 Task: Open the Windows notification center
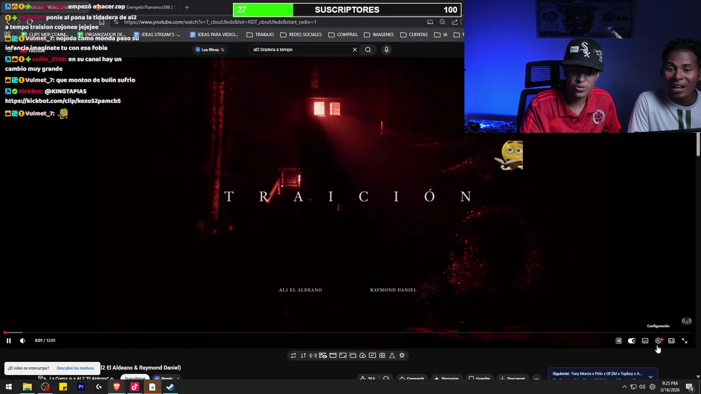pos(689,387)
